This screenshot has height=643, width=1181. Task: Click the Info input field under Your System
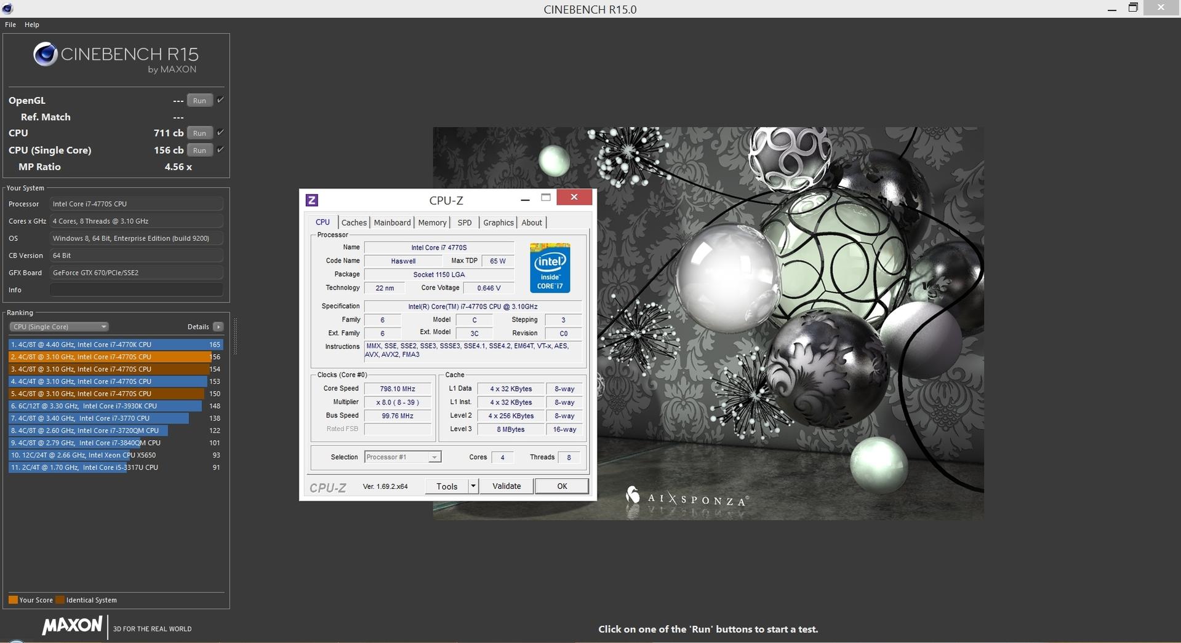(136, 290)
